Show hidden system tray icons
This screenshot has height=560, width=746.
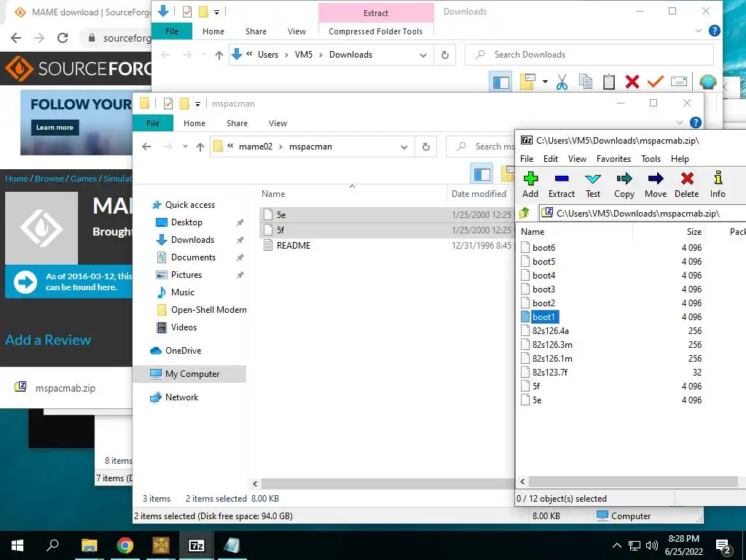pos(616,545)
